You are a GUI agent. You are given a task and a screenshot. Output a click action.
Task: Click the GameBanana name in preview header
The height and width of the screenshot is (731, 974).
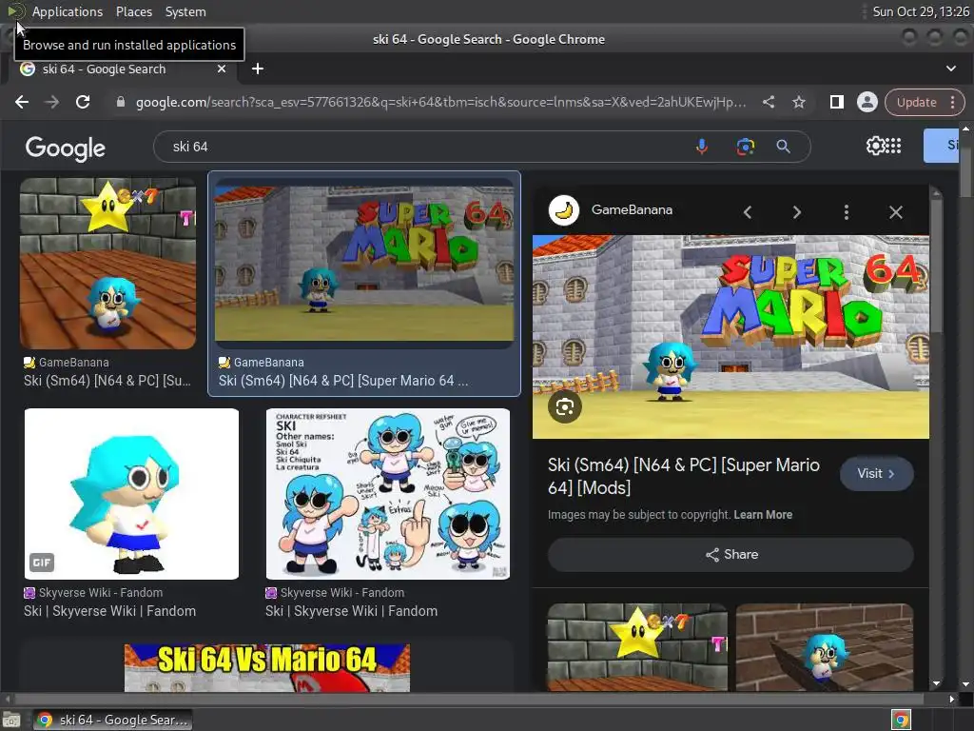tap(632, 210)
